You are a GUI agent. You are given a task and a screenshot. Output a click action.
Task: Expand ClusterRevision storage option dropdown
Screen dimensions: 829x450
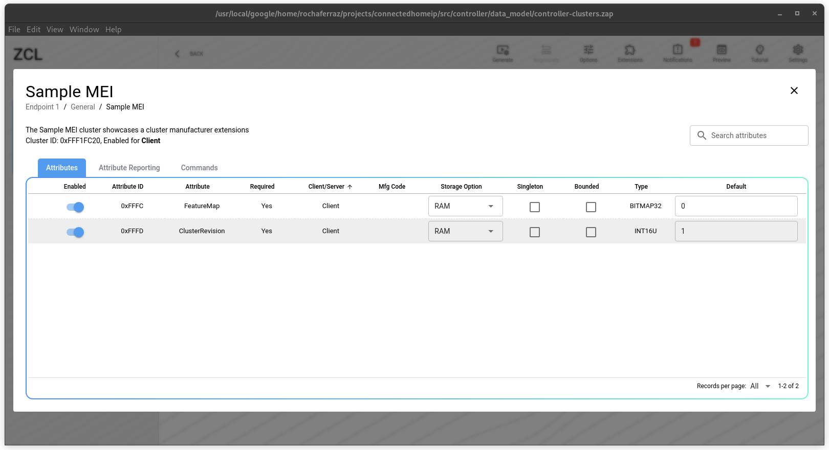[x=465, y=231]
